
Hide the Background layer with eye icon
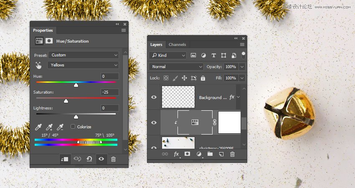154,97
